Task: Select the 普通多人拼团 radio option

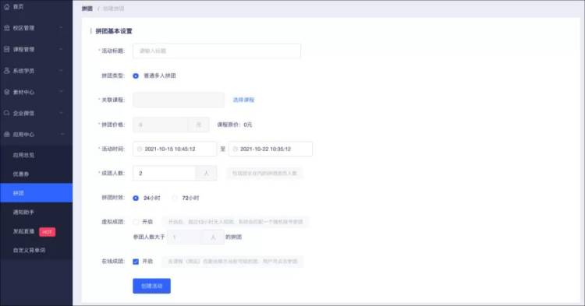Action: click(x=136, y=76)
